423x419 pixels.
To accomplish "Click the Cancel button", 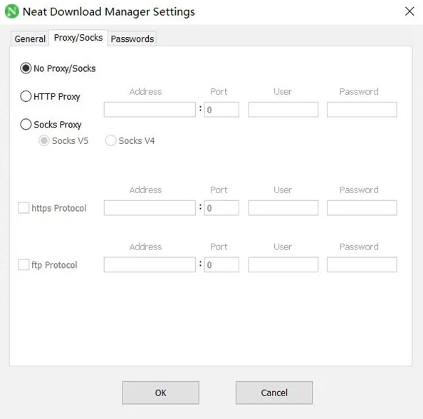I will pyautogui.click(x=274, y=393).
